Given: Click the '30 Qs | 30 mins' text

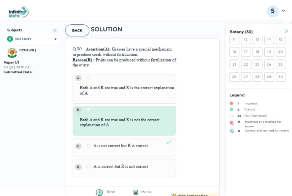Looking at the screenshot, I should [16, 67].
